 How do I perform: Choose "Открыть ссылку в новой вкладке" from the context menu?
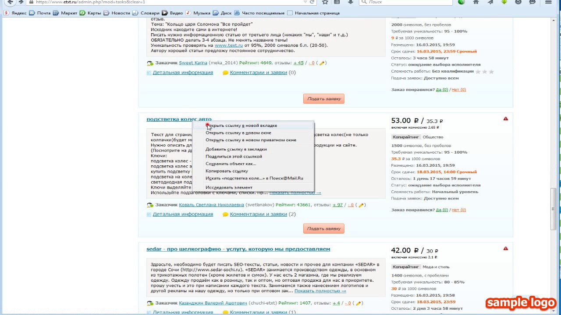coord(241,126)
